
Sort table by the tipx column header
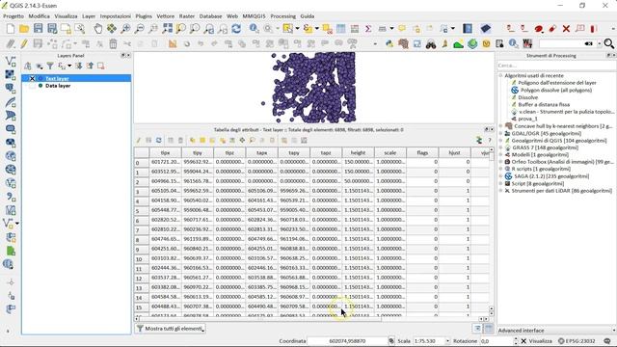coord(165,152)
